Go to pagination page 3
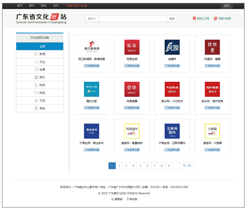 pos(126,165)
